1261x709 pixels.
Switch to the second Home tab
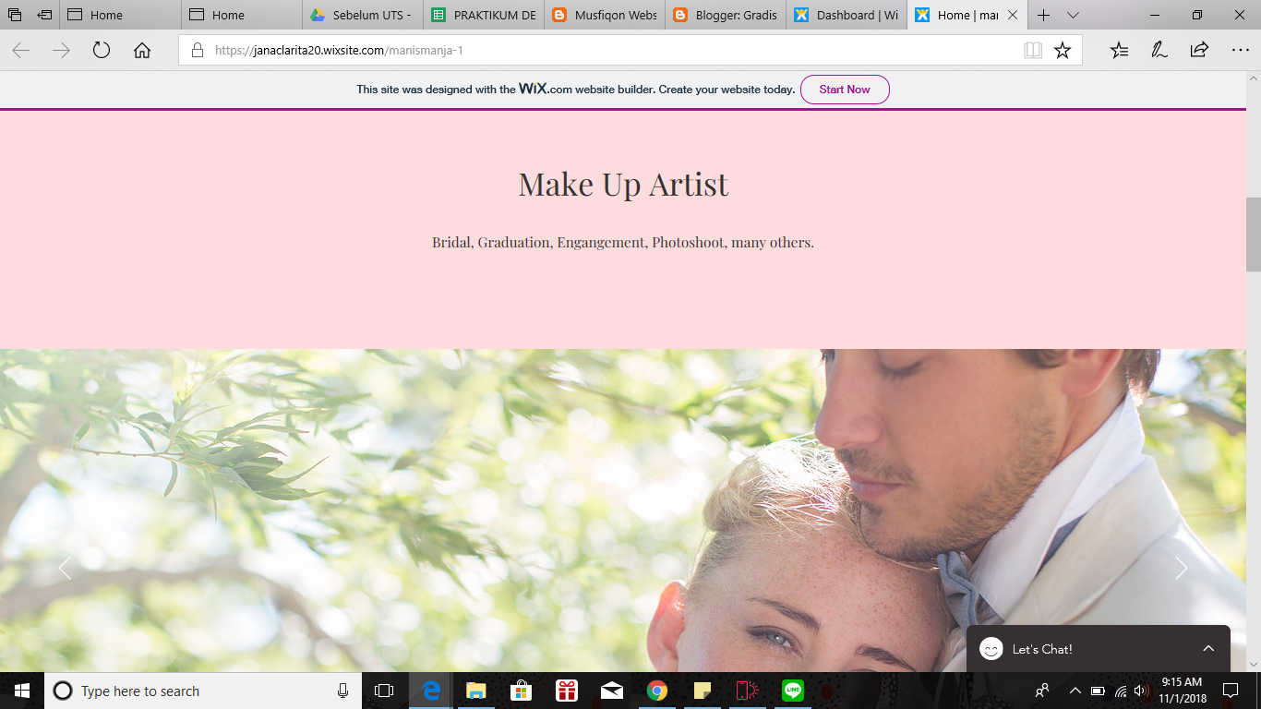click(x=242, y=15)
